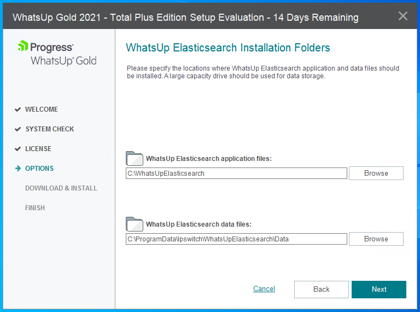Click the Cancel link
Screen dimensions: 420x312
(x=264, y=288)
